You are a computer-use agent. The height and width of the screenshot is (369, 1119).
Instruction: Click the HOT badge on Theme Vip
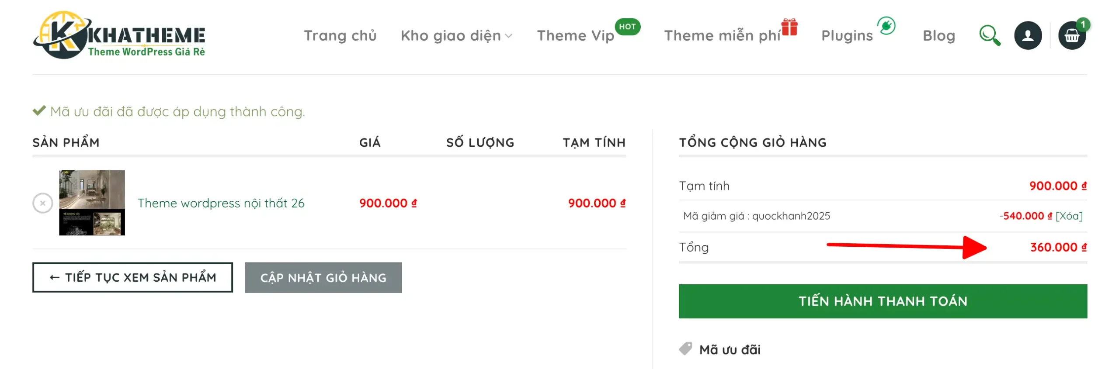627,27
